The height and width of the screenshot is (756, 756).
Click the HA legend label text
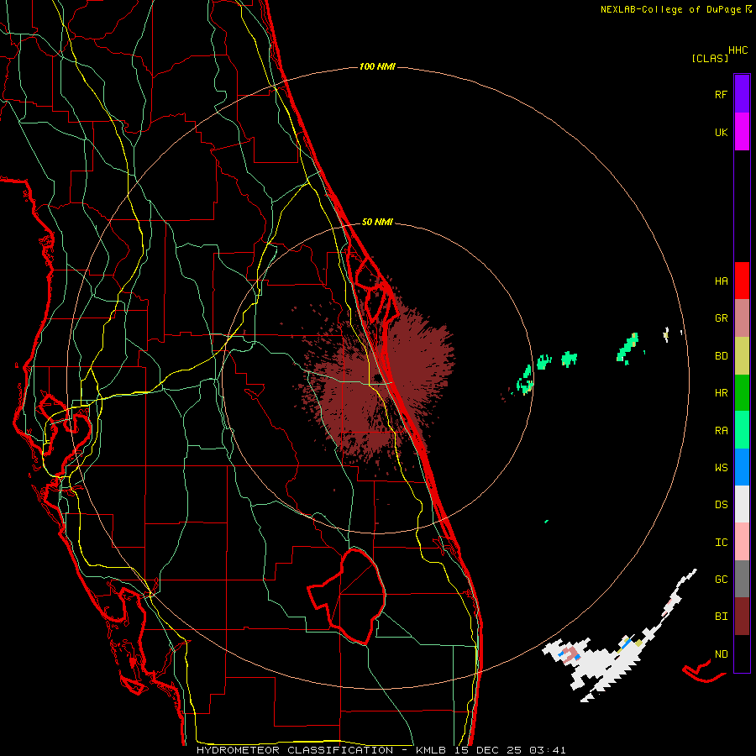(722, 281)
